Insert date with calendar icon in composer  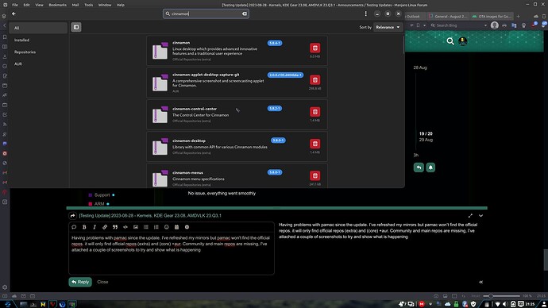(x=176, y=227)
